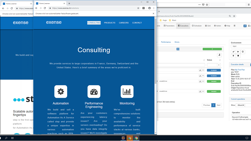The image size is (251, 141).
Task: Open the PRODUCTS menu item
Action: (110, 23)
